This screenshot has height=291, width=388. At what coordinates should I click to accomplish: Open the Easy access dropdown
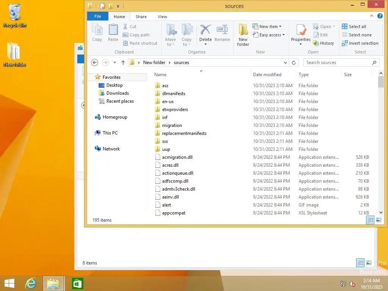269,35
